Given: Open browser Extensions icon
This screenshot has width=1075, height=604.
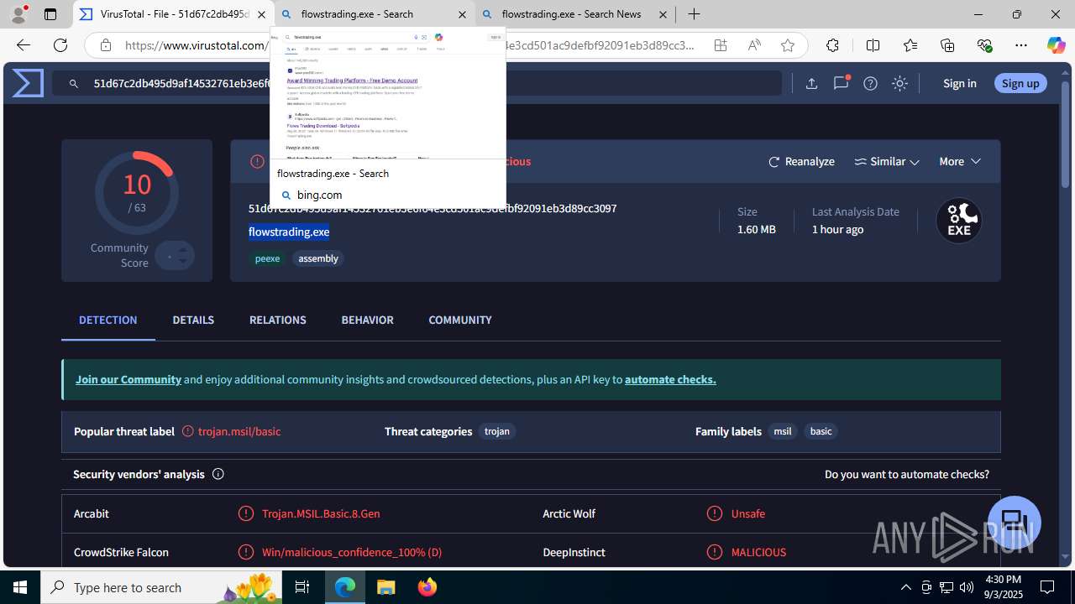Looking at the screenshot, I should [832, 45].
